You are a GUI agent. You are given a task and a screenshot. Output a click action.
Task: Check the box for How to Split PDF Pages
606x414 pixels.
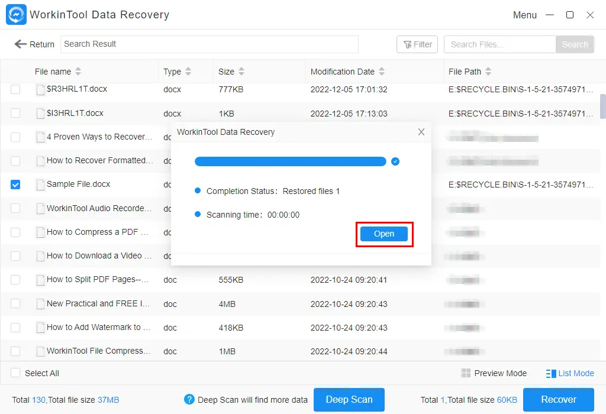coord(15,280)
